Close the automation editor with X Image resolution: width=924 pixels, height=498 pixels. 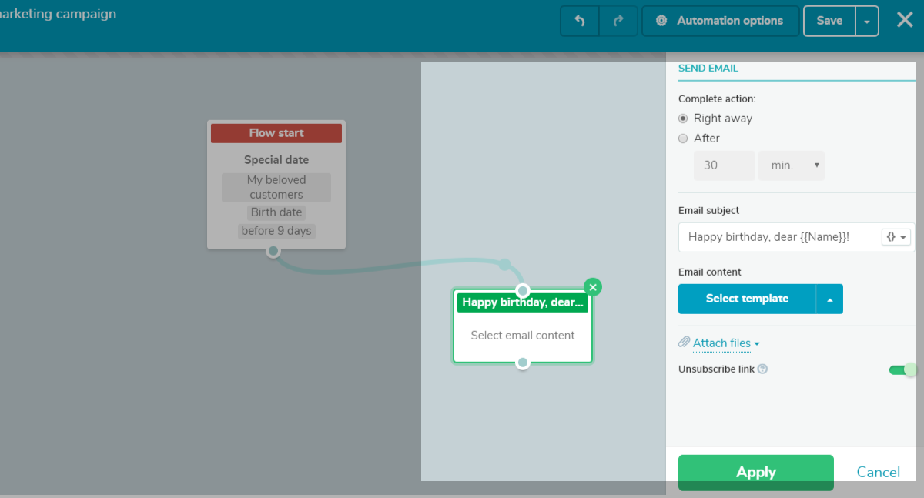click(x=905, y=20)
